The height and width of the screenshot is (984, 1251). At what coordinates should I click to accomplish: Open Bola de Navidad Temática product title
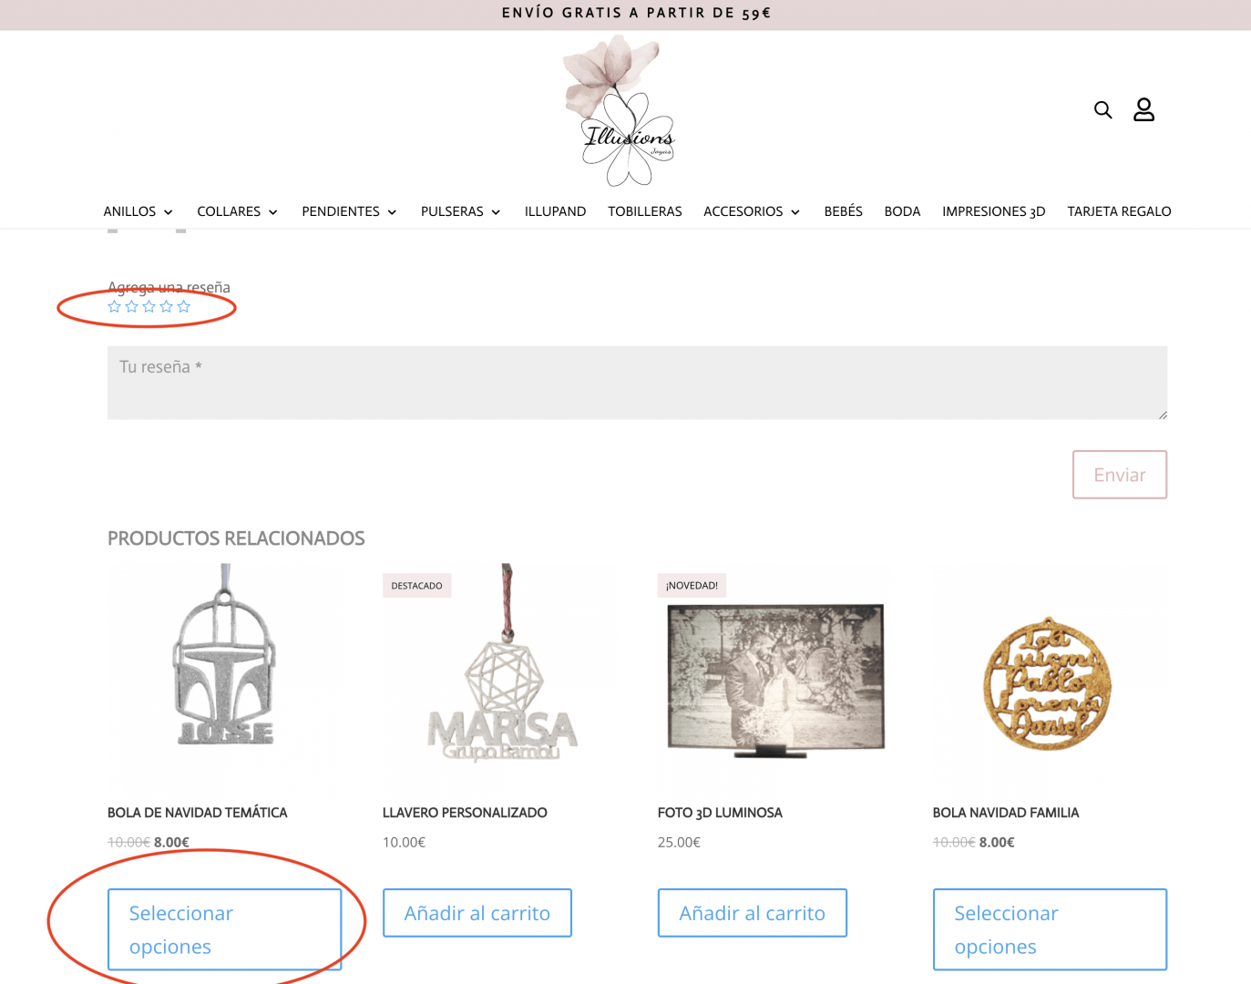point(198,813)
